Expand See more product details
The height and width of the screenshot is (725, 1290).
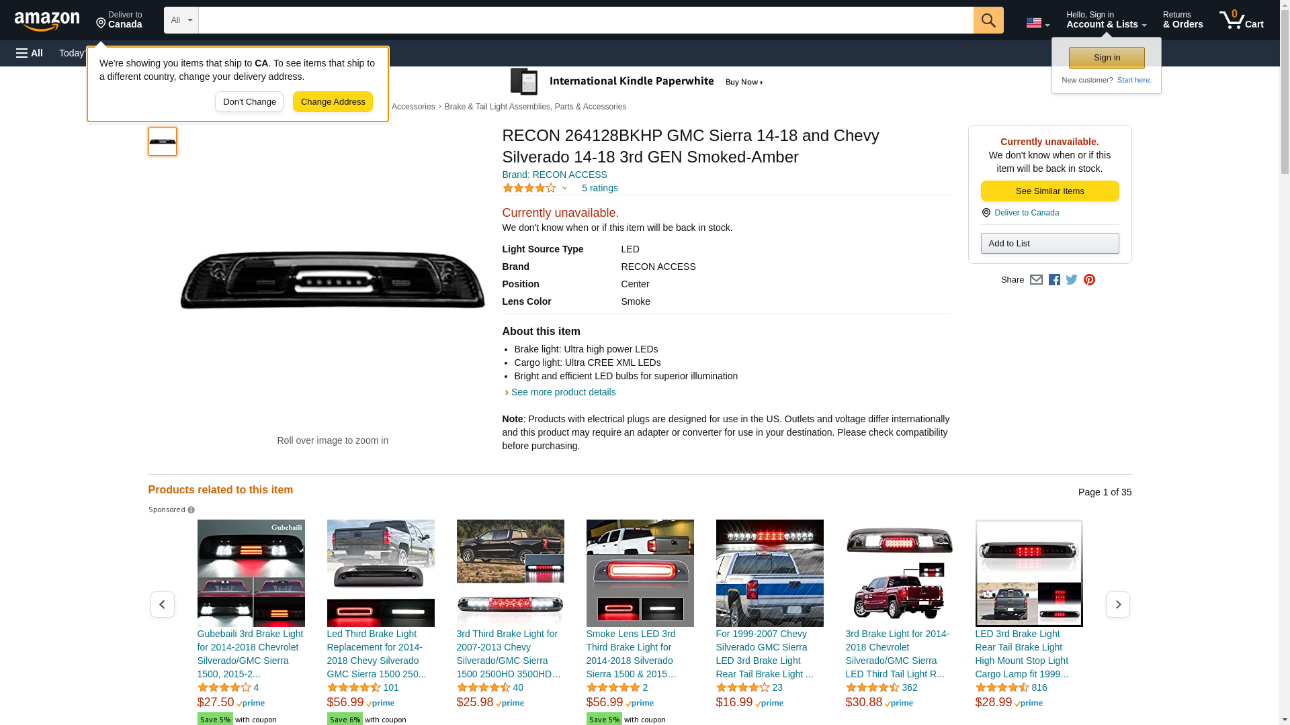(x=562, y=392)
